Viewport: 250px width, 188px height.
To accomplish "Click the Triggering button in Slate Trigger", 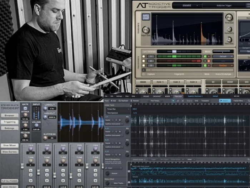I will pyautogui.click(x=9, y=122).
